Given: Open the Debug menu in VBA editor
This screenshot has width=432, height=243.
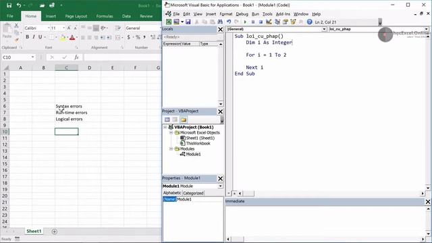Looking at the screenshot, I should 242,13.
